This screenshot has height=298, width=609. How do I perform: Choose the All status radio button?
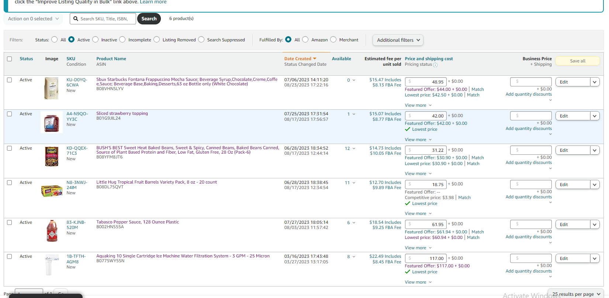(55, 40)
